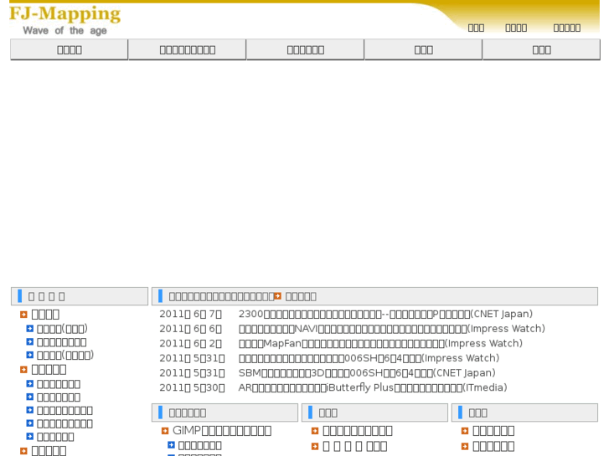Open the MapFan headline from Impress Watch
This screenshot has height=456, width=609.
coord(380,343)
